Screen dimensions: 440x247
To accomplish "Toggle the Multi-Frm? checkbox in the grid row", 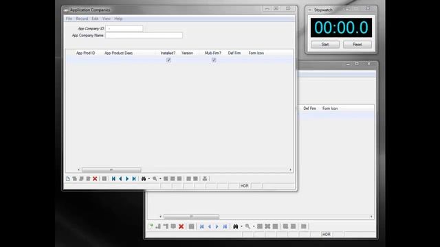I will coord(214,60).
